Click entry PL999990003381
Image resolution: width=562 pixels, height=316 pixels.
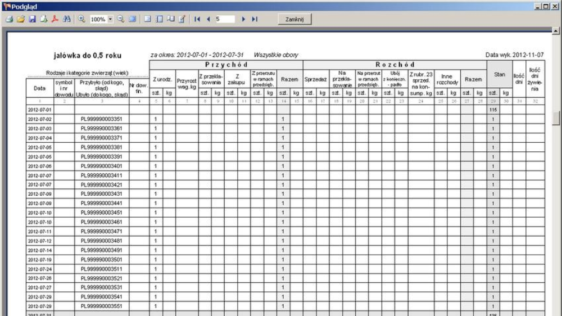point(102,147)
